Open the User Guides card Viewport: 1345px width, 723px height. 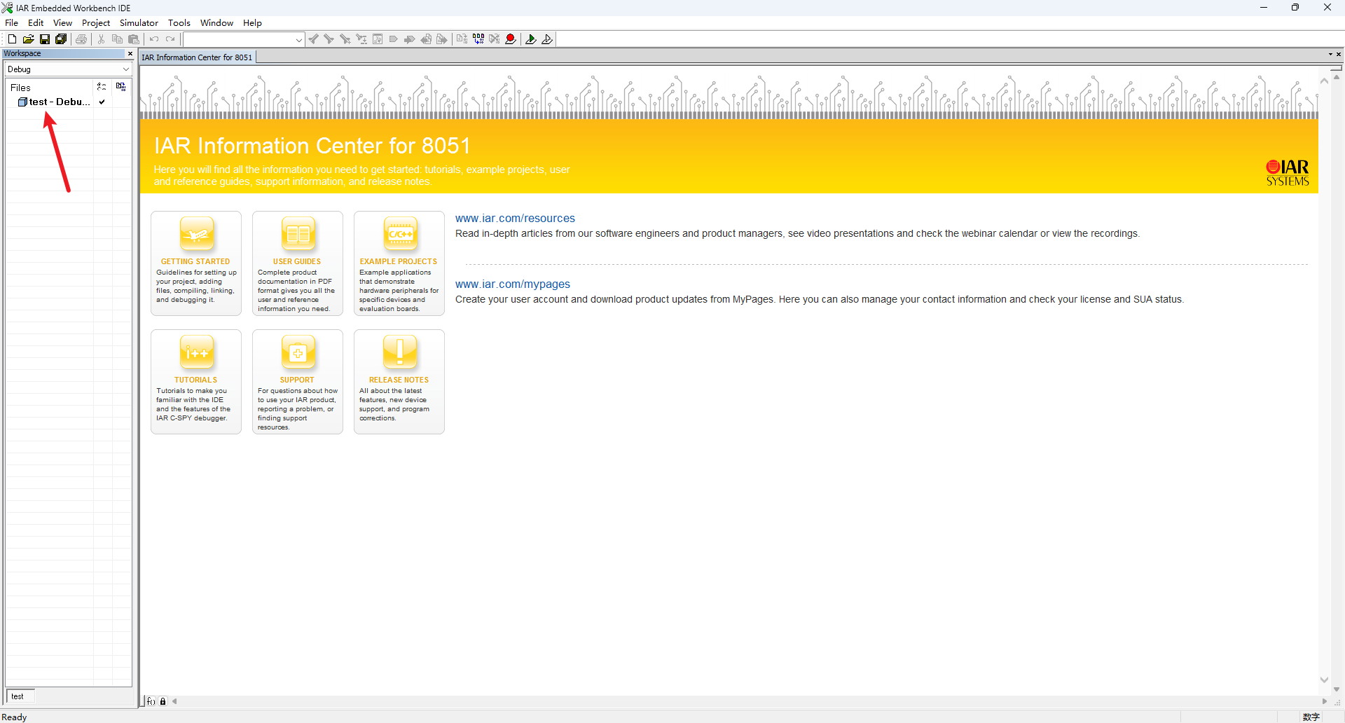click(x=298, y=263)
